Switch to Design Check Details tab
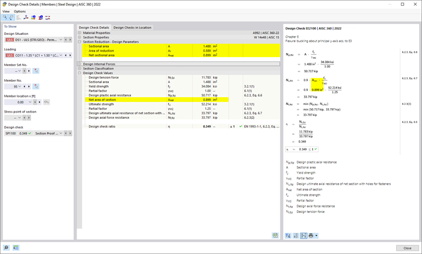This screenshot has height=254, width=422. (x=94, y=27)
